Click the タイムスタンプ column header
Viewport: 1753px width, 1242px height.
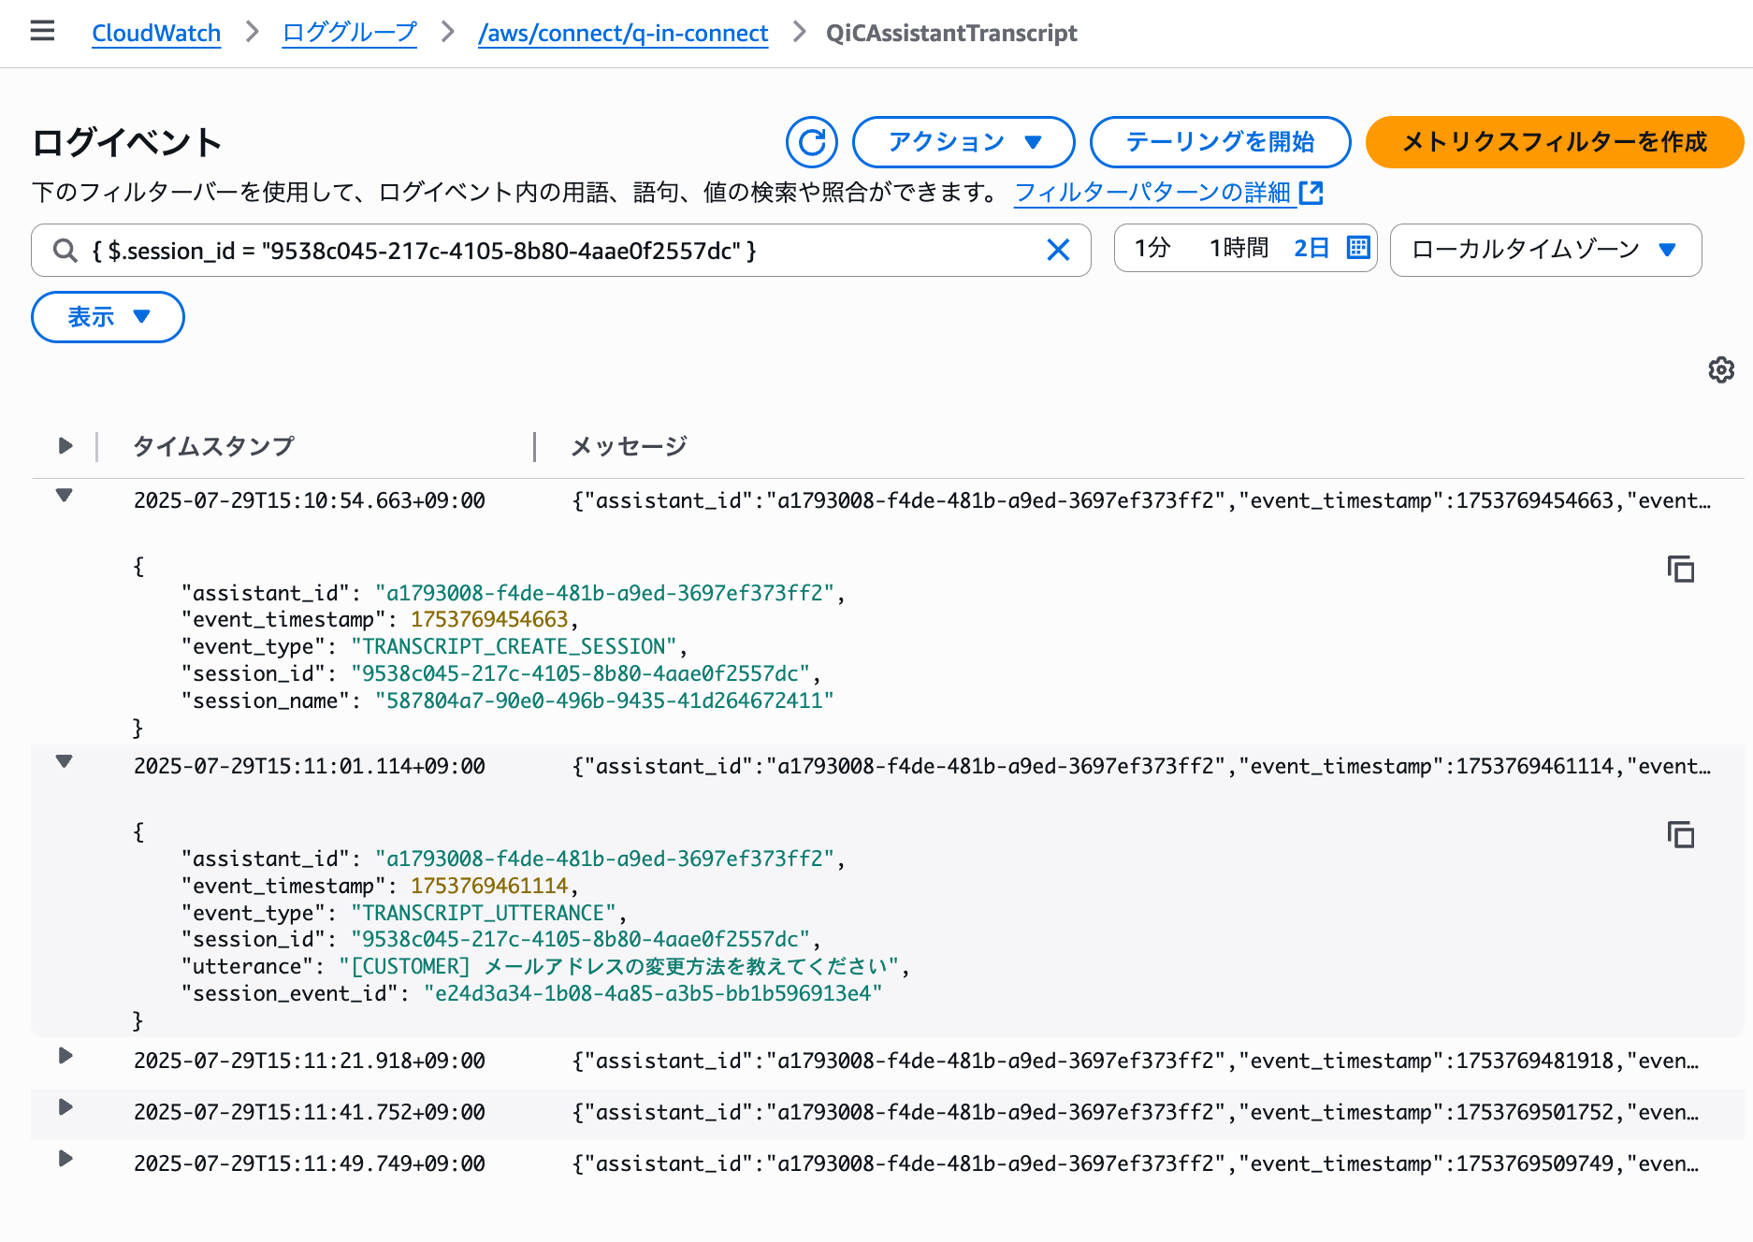coord(213,446)
